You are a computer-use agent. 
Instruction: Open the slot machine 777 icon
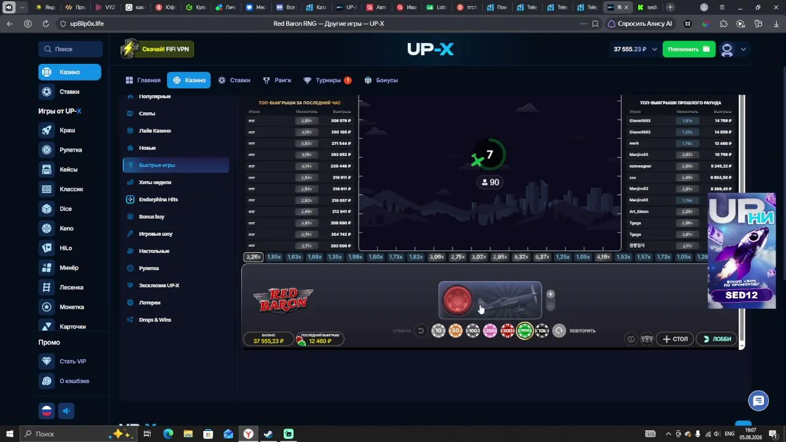pyautogui.click(x=647, y=339)
